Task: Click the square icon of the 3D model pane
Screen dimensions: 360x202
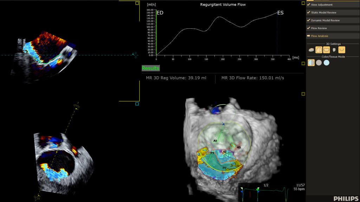Action: click(x=303, y=94)
